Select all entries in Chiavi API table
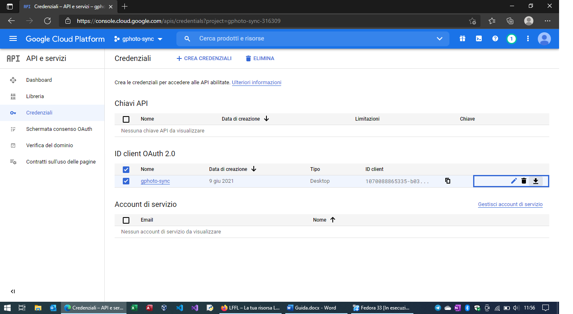 126,119
